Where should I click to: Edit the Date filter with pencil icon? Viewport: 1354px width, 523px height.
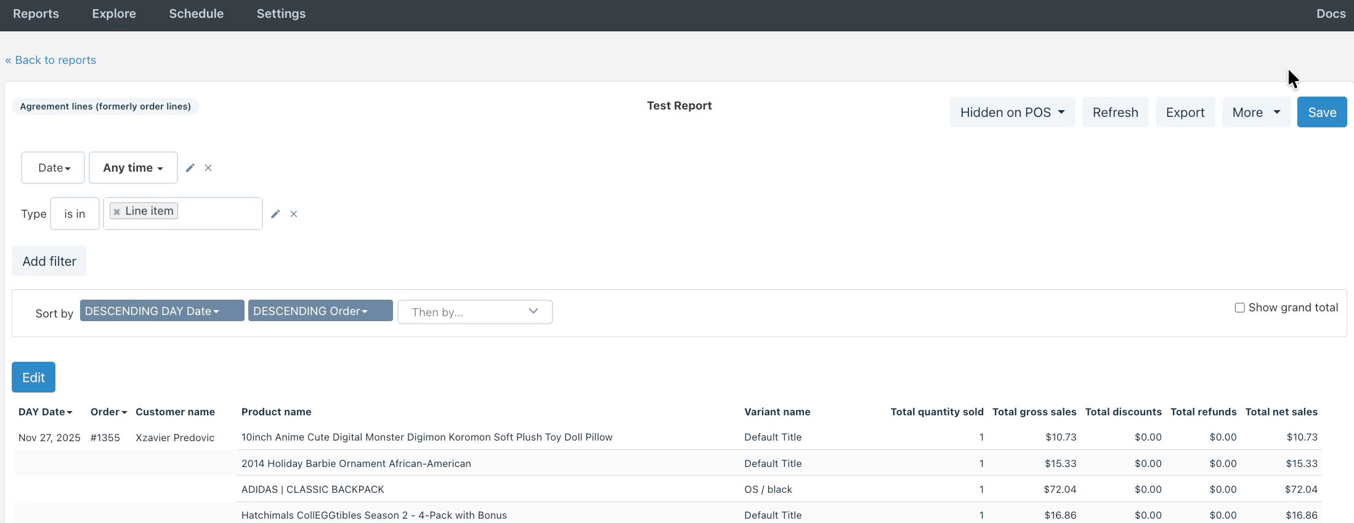(x=190, y=168)
